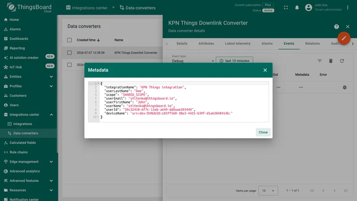Viewport: 357px width, 201px height.
Task: Toggle the select-all converters checkbox
Action: click(x=70, y=40)
